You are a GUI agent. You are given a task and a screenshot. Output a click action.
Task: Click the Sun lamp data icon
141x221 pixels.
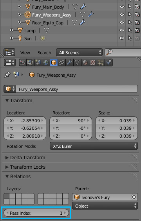pos(43,38)
